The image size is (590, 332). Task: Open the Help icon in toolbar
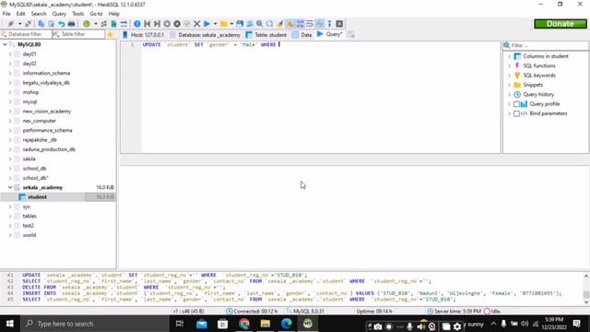pyautogui.click(x=137, y=24)
